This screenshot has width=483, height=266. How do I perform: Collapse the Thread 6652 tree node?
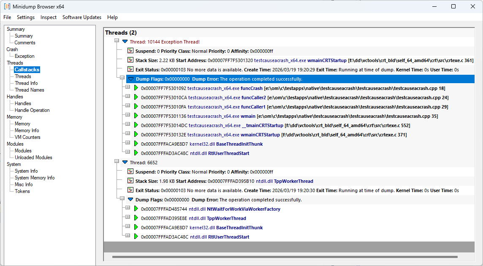[117, 162]
